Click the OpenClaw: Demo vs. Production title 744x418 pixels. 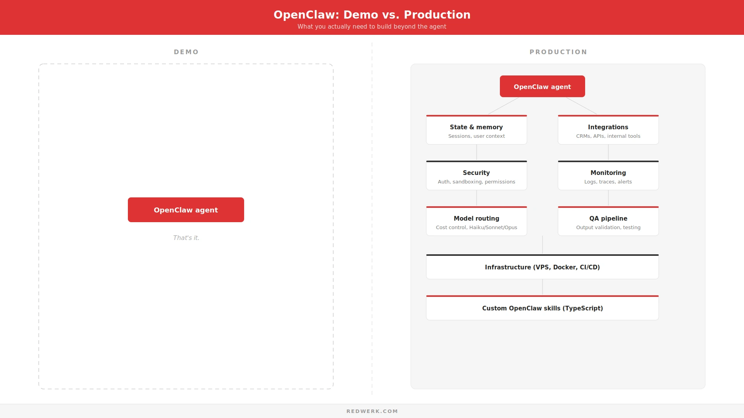click(x=372, y=15)
